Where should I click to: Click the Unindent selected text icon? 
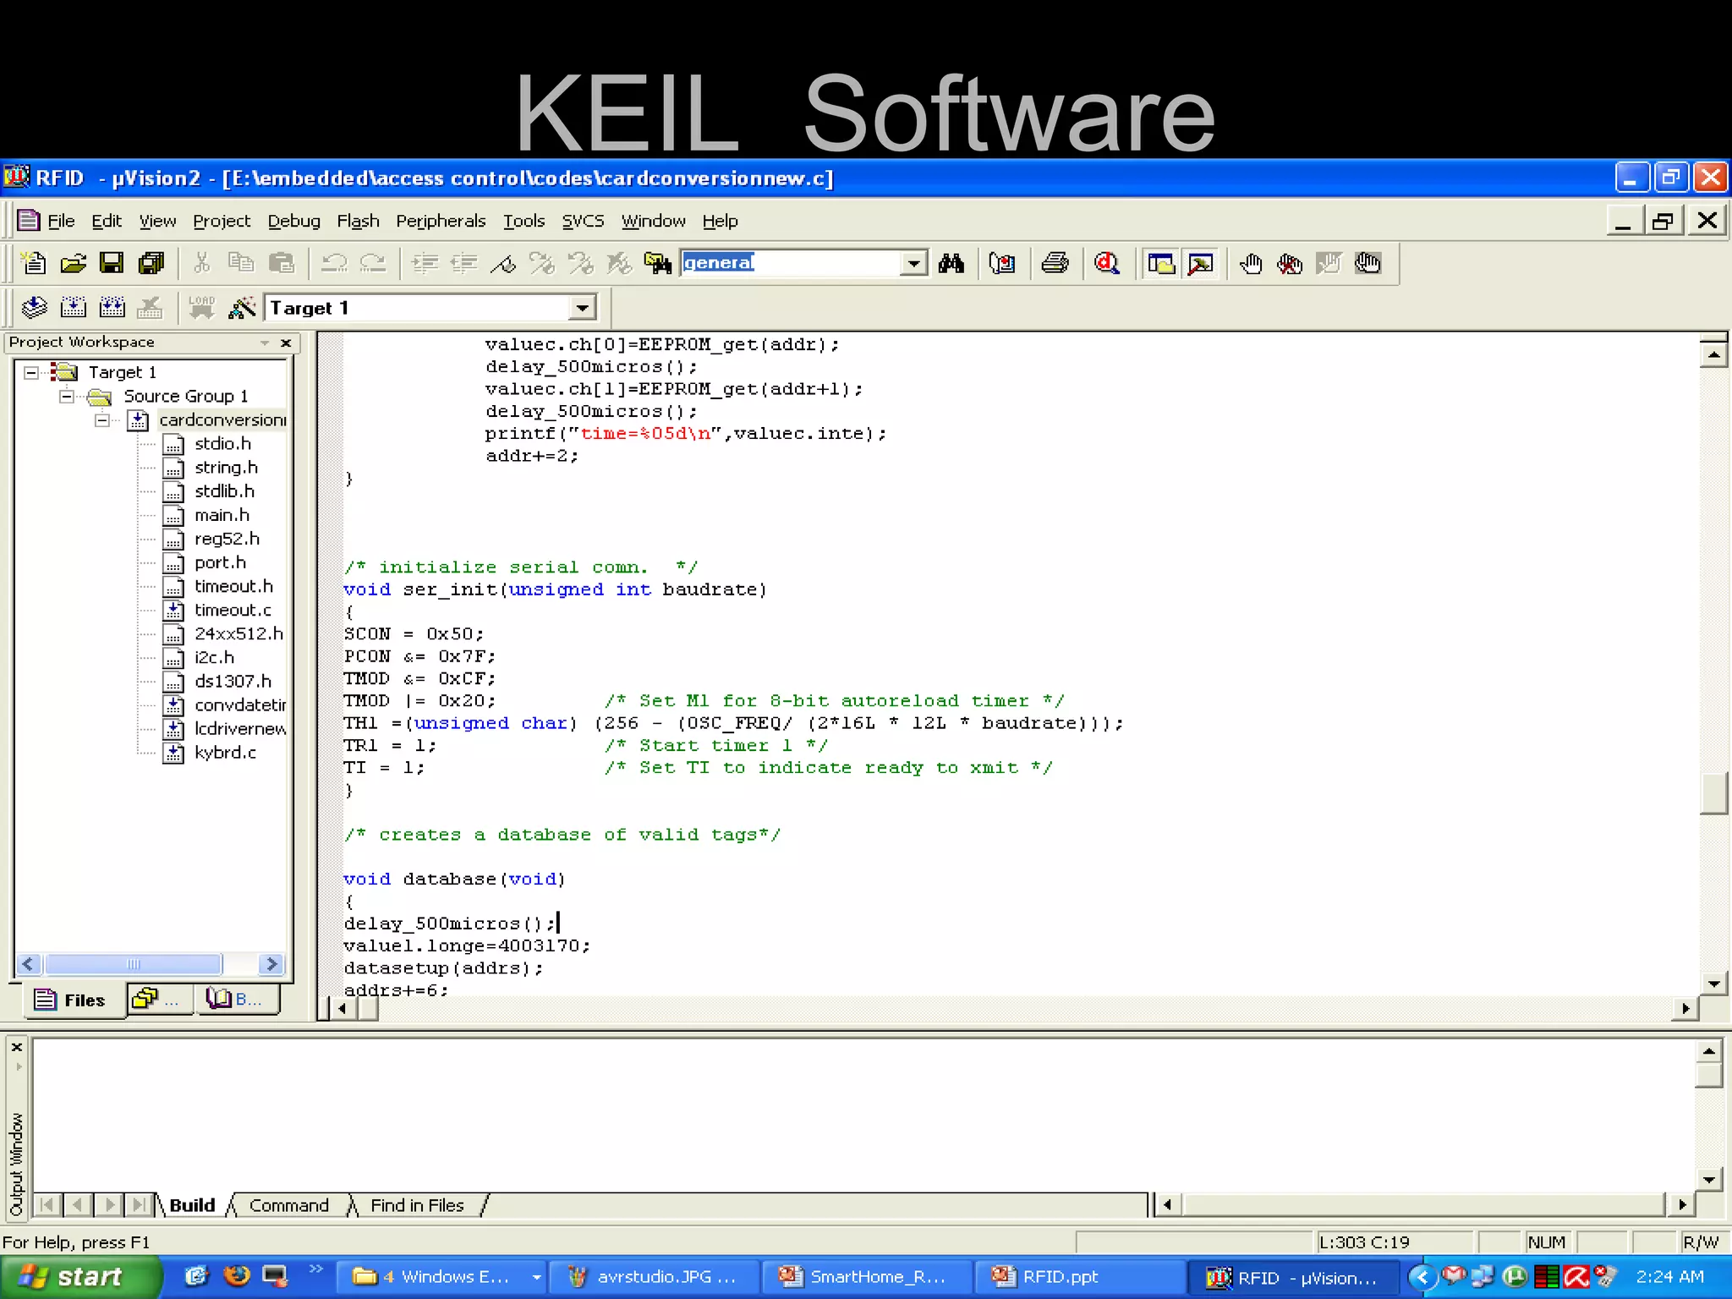click(x=463, y=263)
